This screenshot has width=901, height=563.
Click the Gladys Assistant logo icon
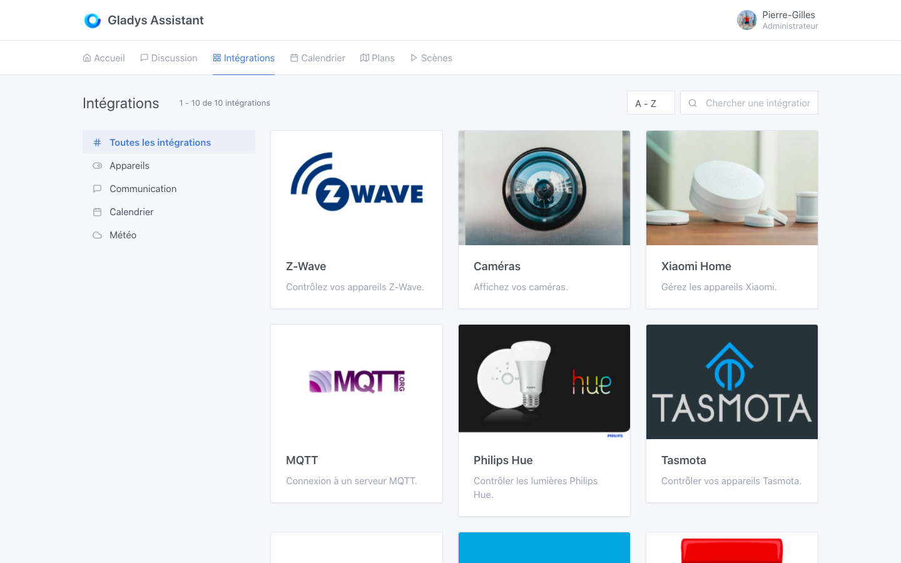[x=93, y=21]
